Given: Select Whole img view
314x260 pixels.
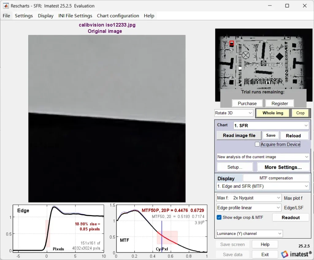Looking at the screenshot, I should click(273, 113).
